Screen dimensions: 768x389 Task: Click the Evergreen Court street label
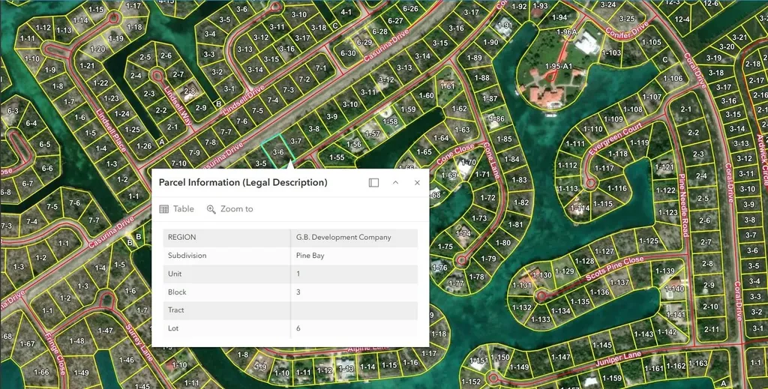pyautogui.click(x=615, y=139)
